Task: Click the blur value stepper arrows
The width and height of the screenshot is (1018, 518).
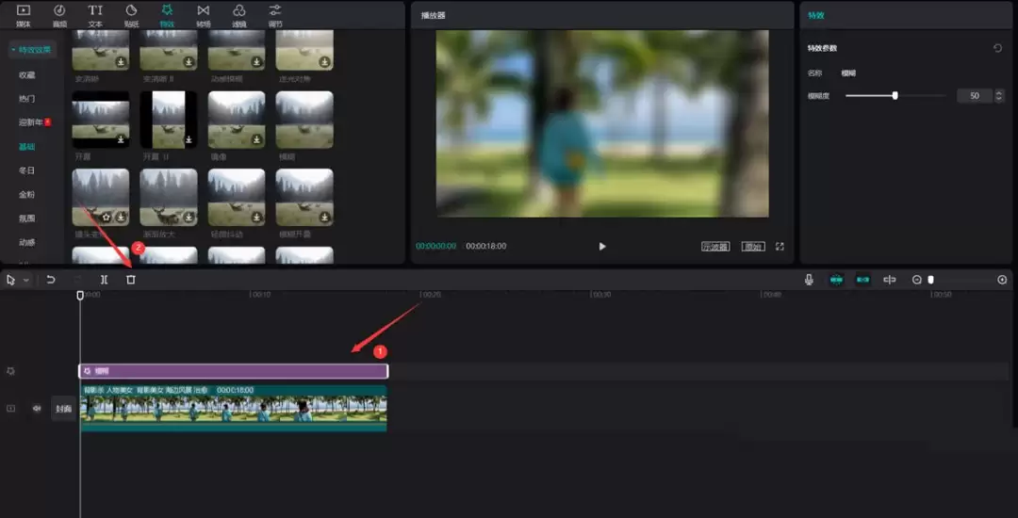Action: coord(999,96)
